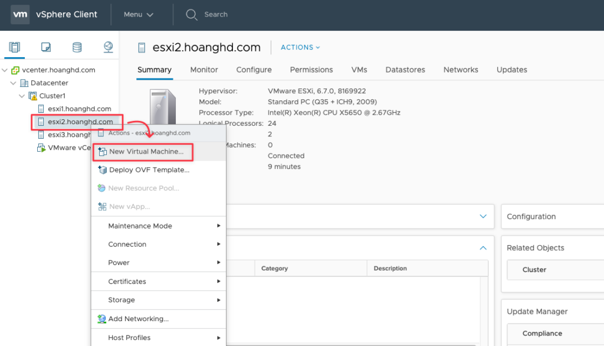Click the New vApp icon
The height and width of the screenshot is (346, 604).
pos(102,207)
